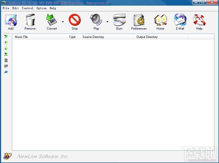The image size is (219, 163).
Task: Open Preferences from the toolbar
Action: (x=139, y=20)
